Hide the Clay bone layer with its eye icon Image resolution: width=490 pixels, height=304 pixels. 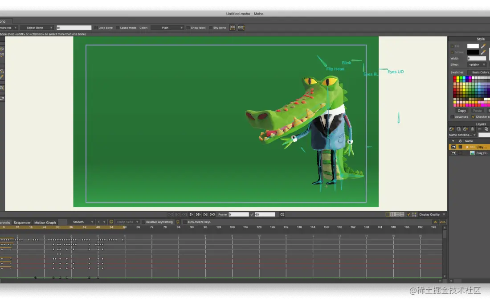453,147
